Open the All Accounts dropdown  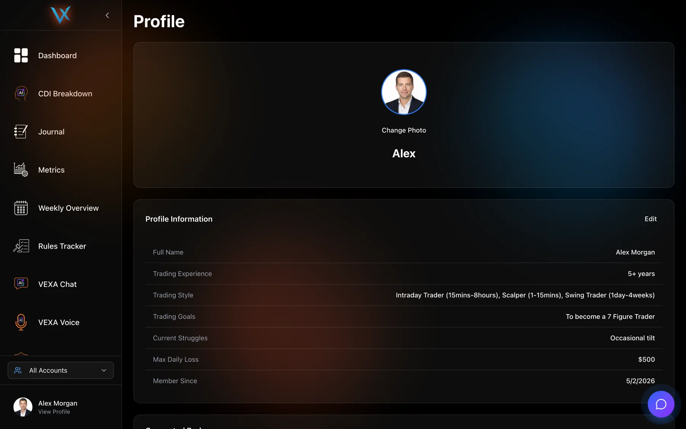point(61,370)
